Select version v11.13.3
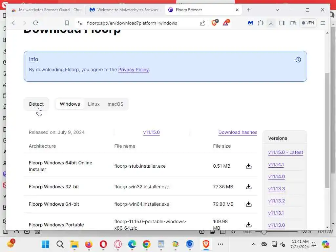Viewport: 336px width, 252px height. (276, 189)
